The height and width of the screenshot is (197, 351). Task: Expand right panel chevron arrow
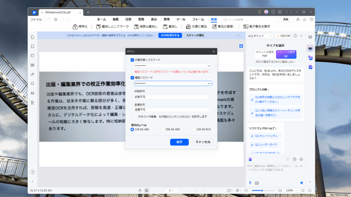(x=310, y=182)
